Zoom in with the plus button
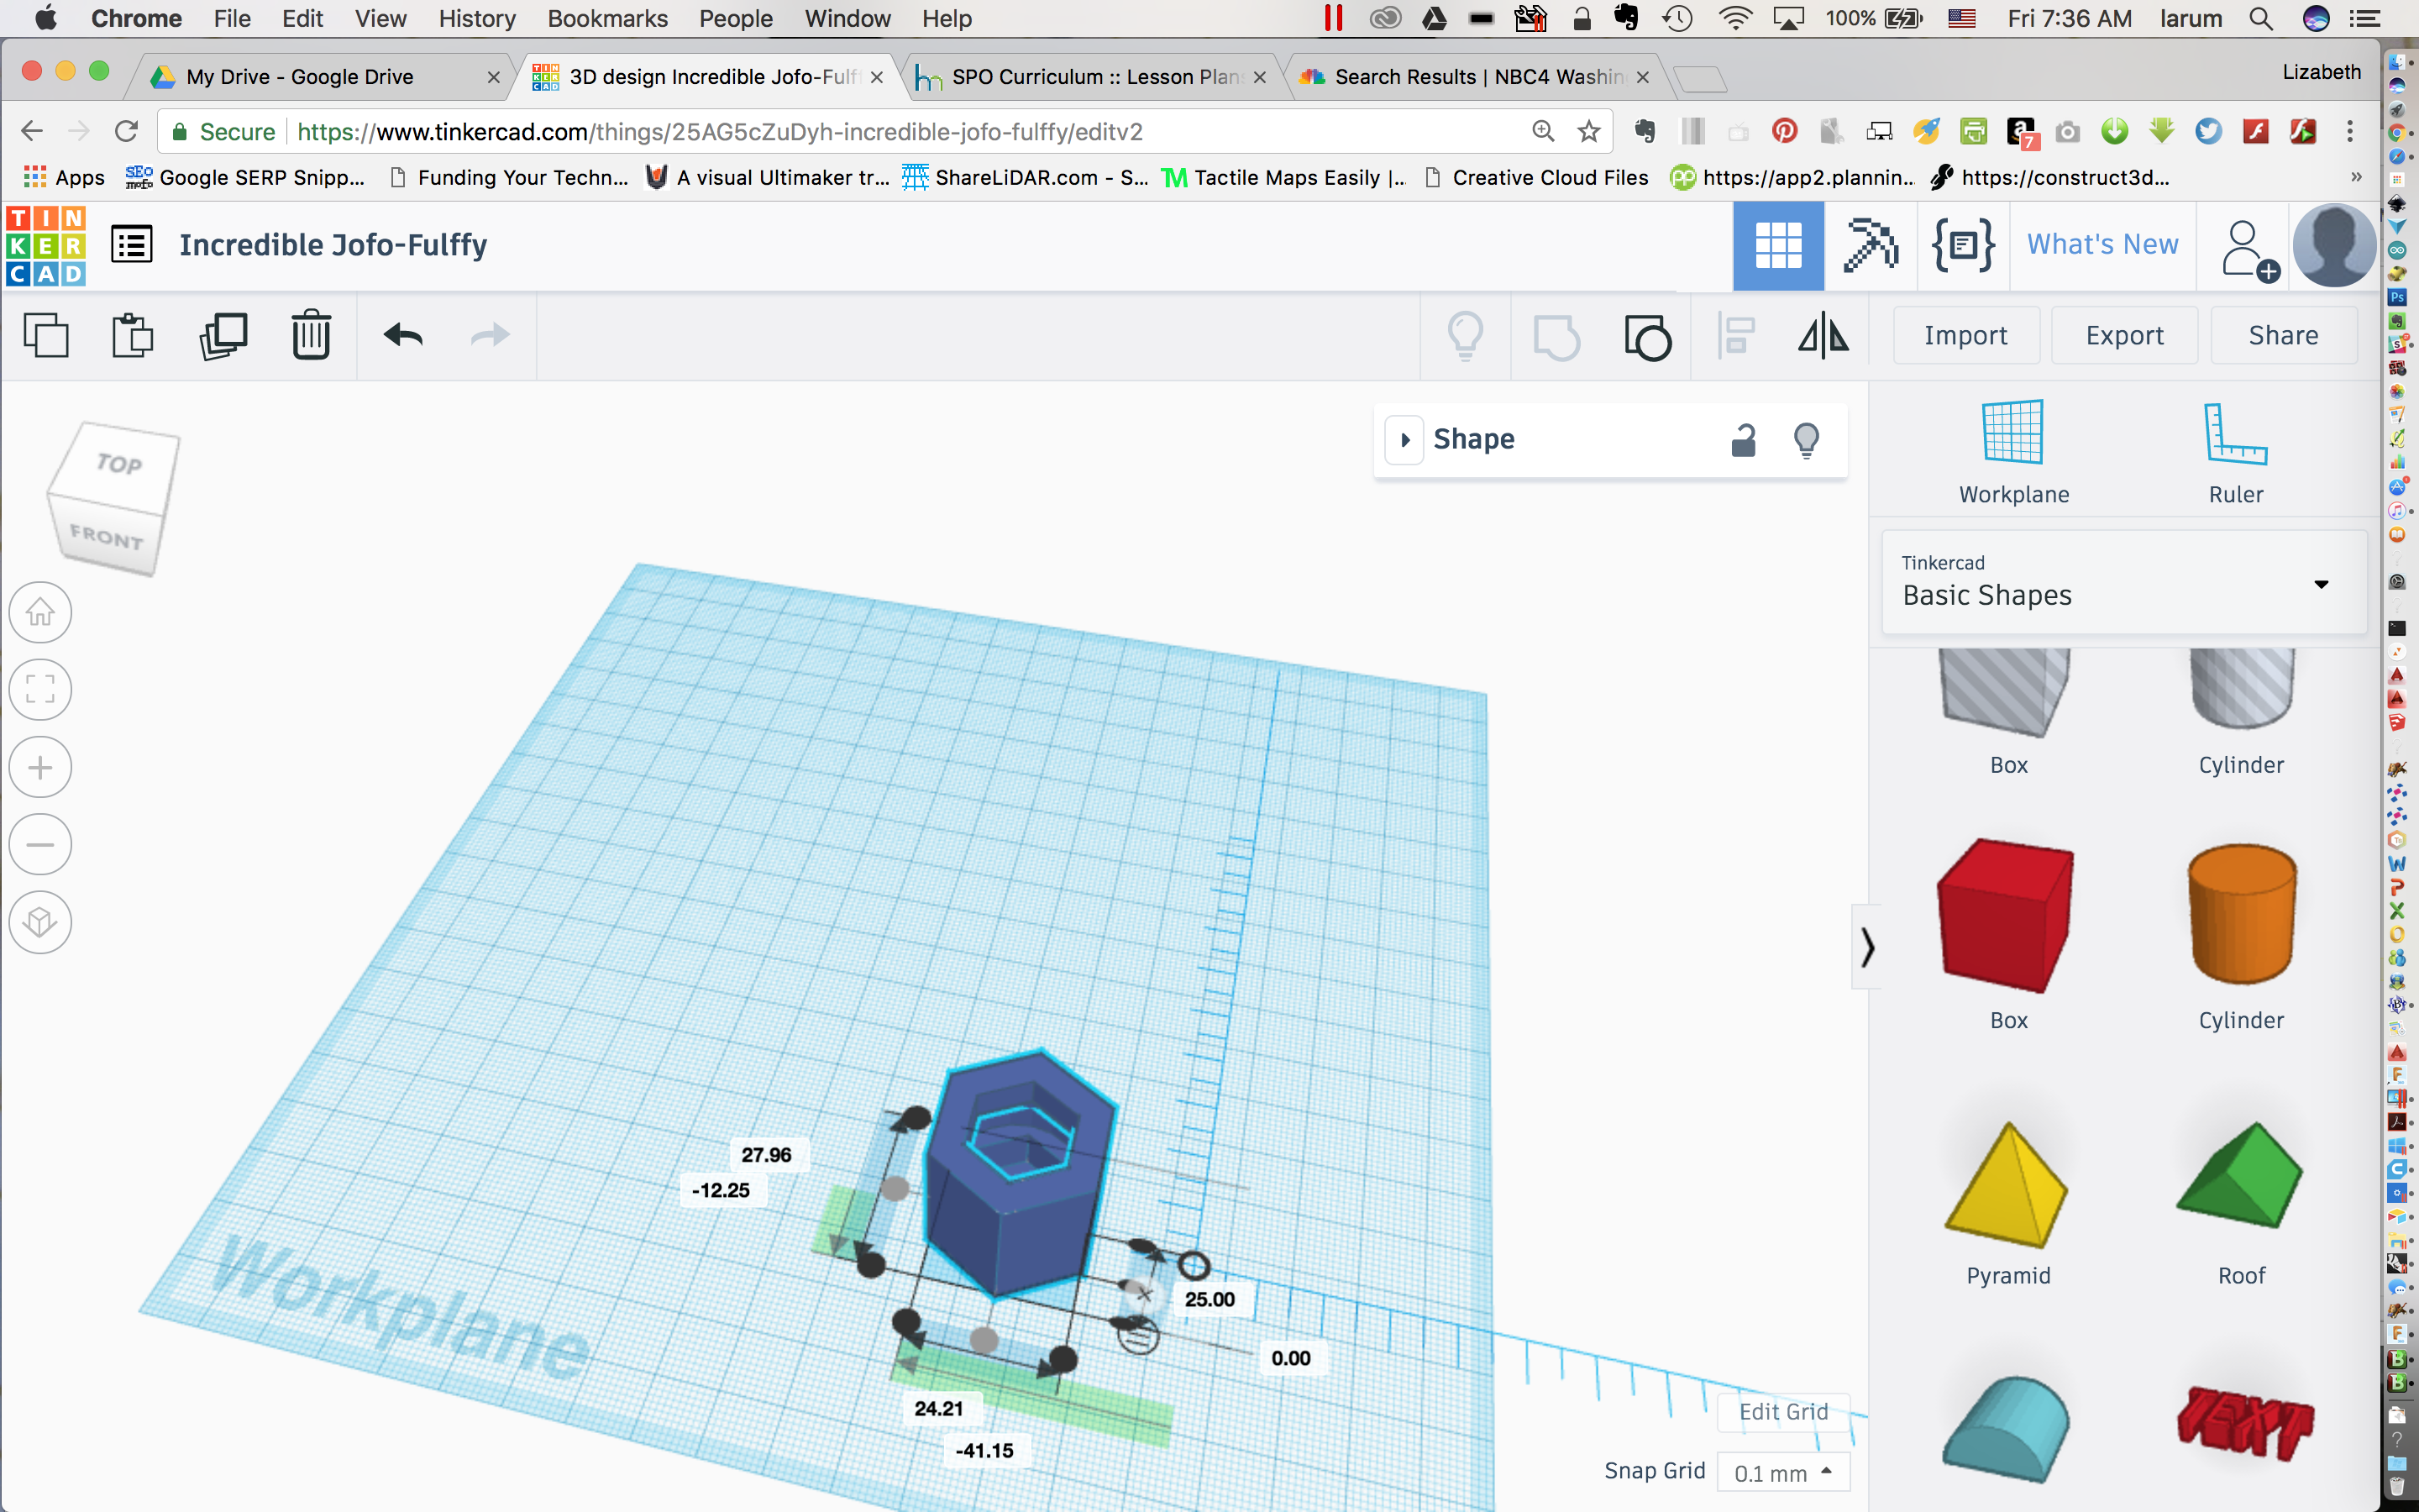Screen dimensions: 2419x1512 pos(40,767)
